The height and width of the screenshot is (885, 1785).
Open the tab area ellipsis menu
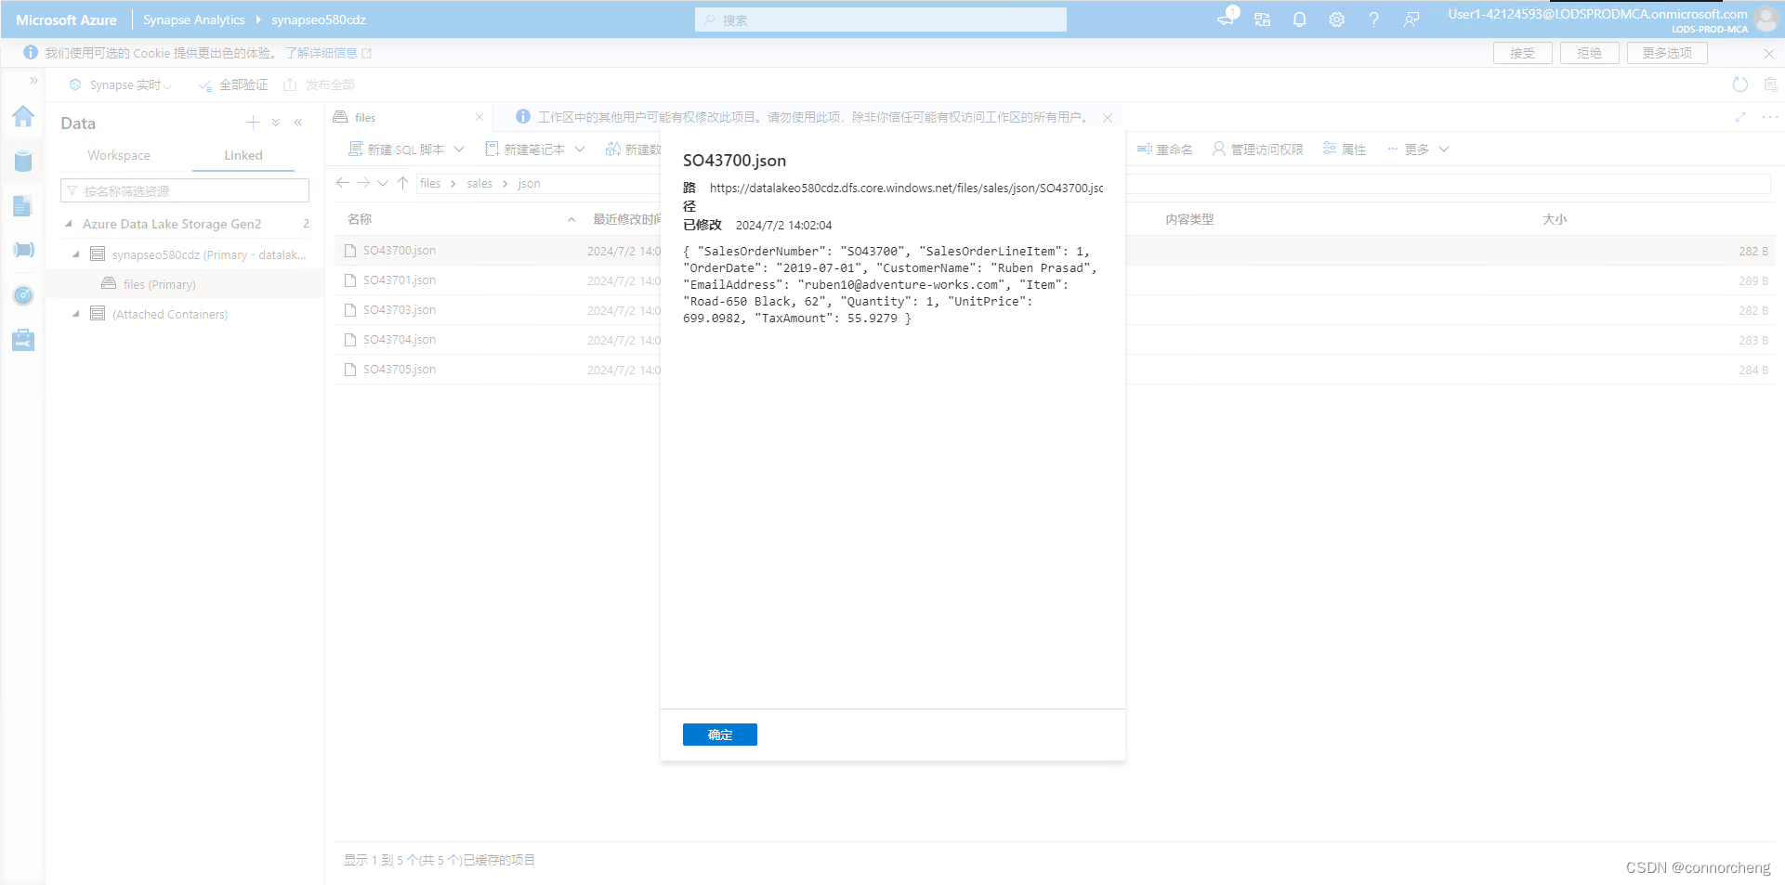coord(1770,117)
